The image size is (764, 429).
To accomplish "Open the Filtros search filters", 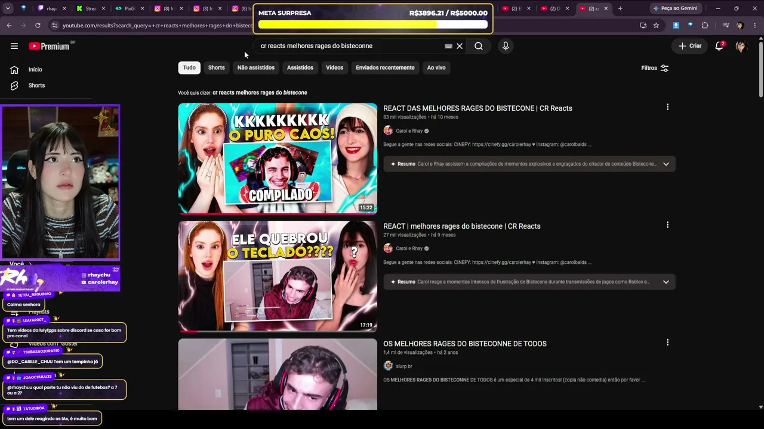I will (655, 68).
